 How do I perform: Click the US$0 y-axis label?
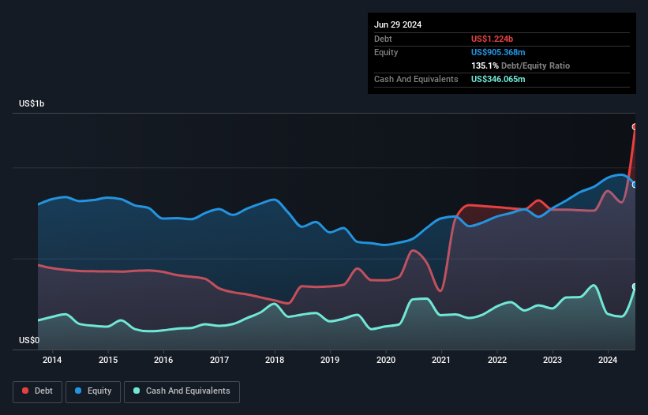(29, 340)
